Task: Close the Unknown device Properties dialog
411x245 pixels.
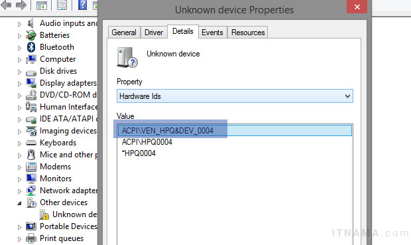Action: pyautogui.click(x=357, y=7)
